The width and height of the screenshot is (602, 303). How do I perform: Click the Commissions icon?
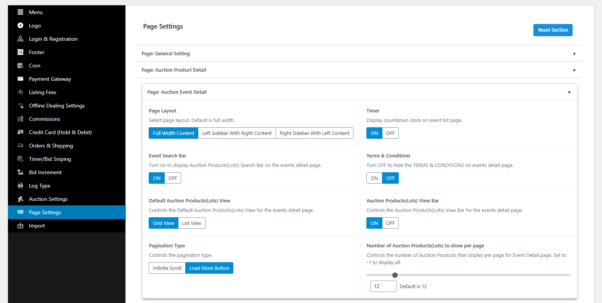21,119
